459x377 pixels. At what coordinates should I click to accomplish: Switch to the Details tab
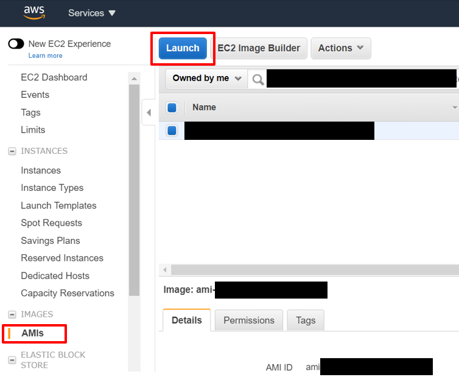click(x=187, y=320)
